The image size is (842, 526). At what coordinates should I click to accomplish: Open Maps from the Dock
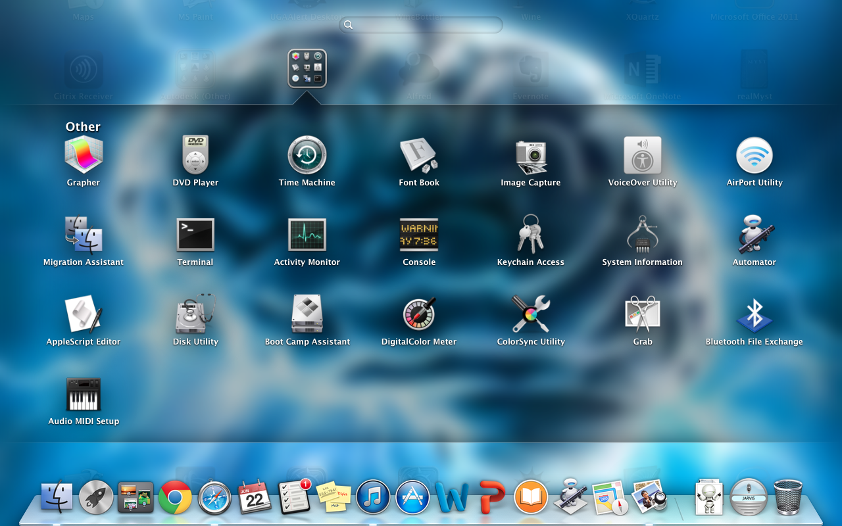pos(611,498)
